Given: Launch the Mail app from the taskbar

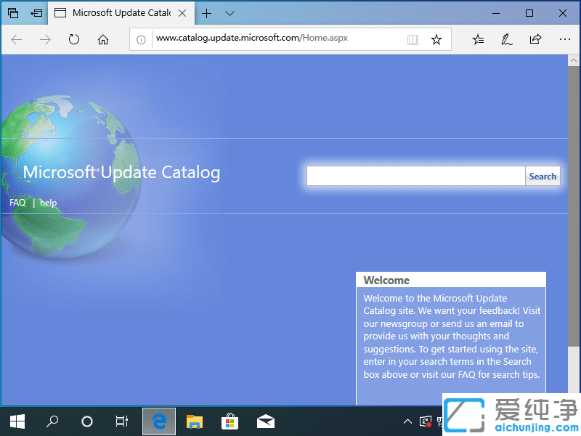Looking at the screenshot, I should (x=266, y=421).
